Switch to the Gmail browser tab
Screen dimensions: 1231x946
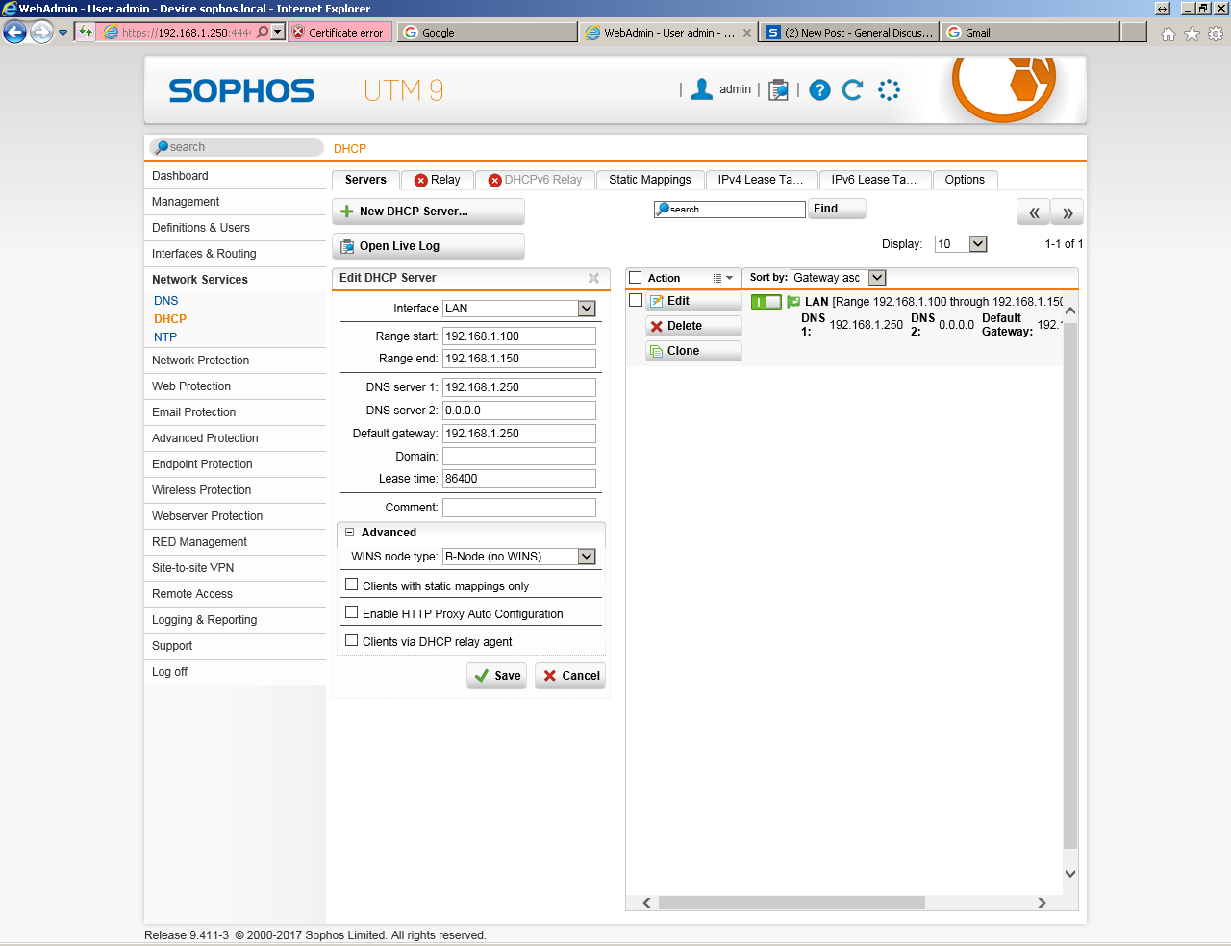(1031, 33)
